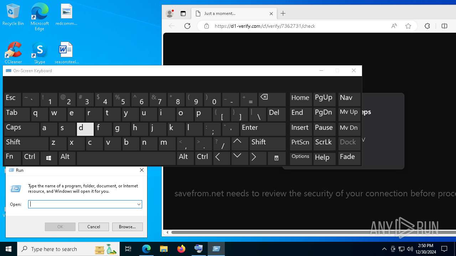The image size is (456, 256).
Task: Click the context menu key on keyboard
Action: 276,158
